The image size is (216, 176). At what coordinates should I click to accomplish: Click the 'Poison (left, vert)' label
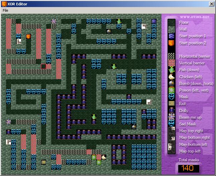(x=194, y=91)
